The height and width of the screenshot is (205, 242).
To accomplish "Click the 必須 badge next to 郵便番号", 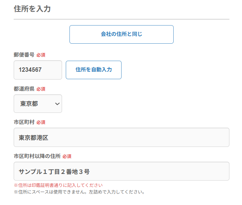I will (x=41, y=55).
